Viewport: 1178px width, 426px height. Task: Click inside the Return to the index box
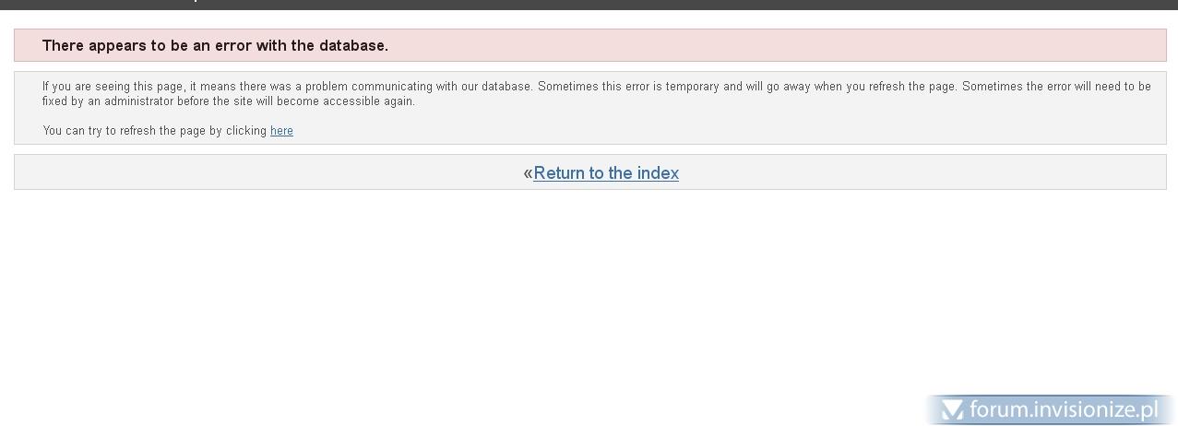pyautogui.click(x=590, y=172)
